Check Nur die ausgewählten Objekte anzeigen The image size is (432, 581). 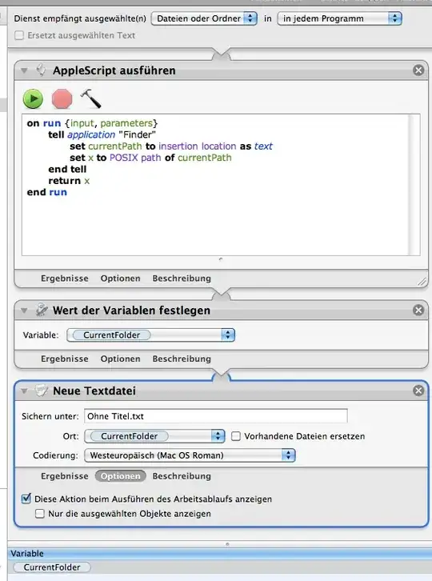click(x=40, y=514)
